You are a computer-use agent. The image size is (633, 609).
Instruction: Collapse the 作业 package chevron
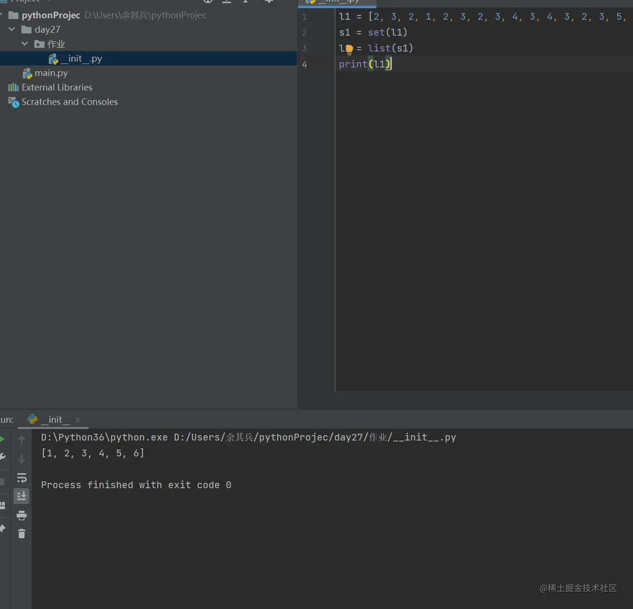point(25,44)
